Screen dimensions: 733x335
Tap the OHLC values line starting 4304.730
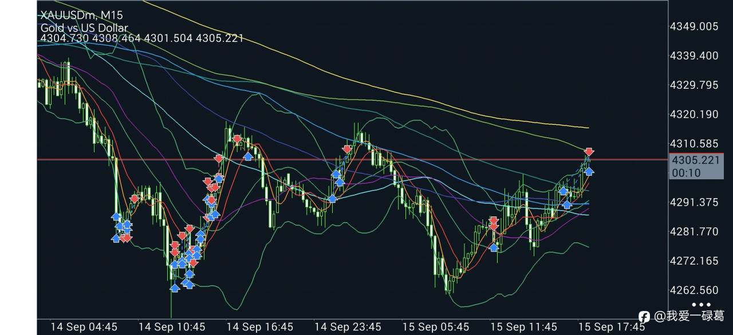[x=141, y=38]
